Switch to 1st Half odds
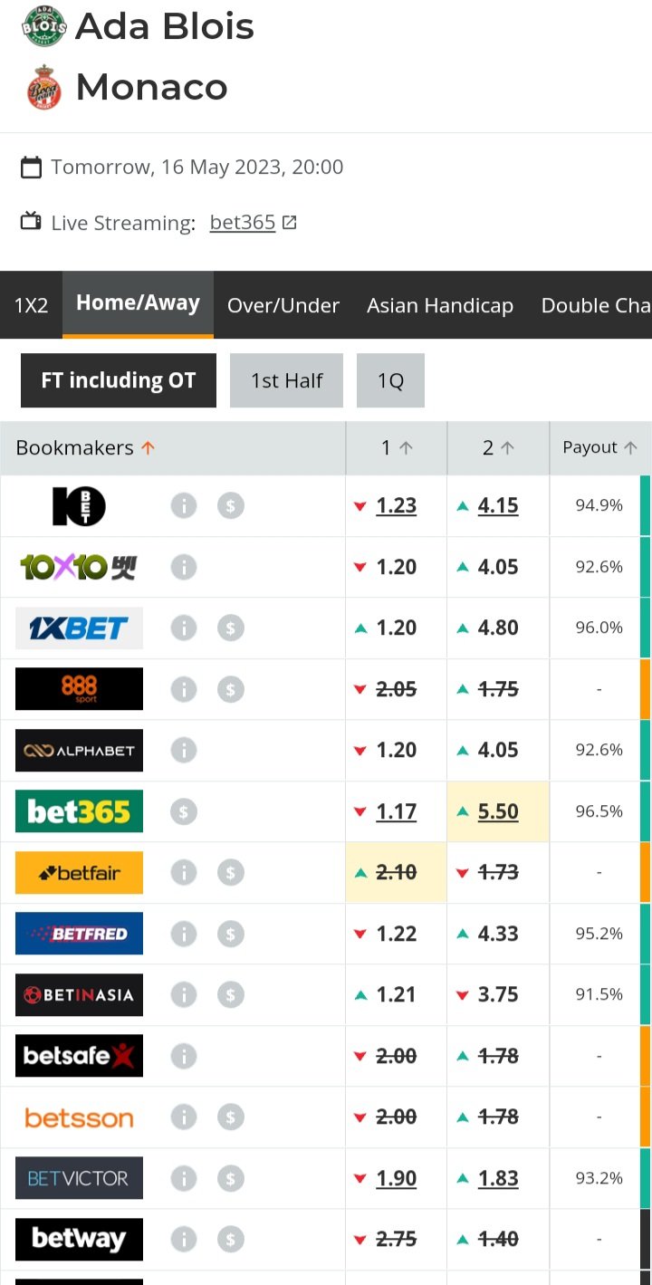652x1285 pixels. (286, 380)
